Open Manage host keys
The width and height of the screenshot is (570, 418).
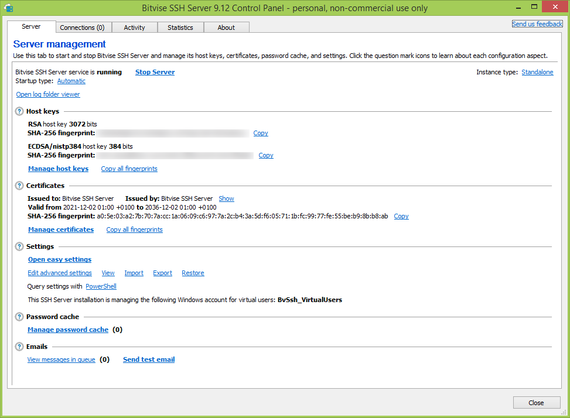coord(58,169)
